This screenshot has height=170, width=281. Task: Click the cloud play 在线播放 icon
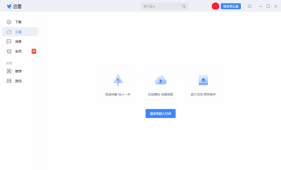pyautogui.click(x=161, y=80)
